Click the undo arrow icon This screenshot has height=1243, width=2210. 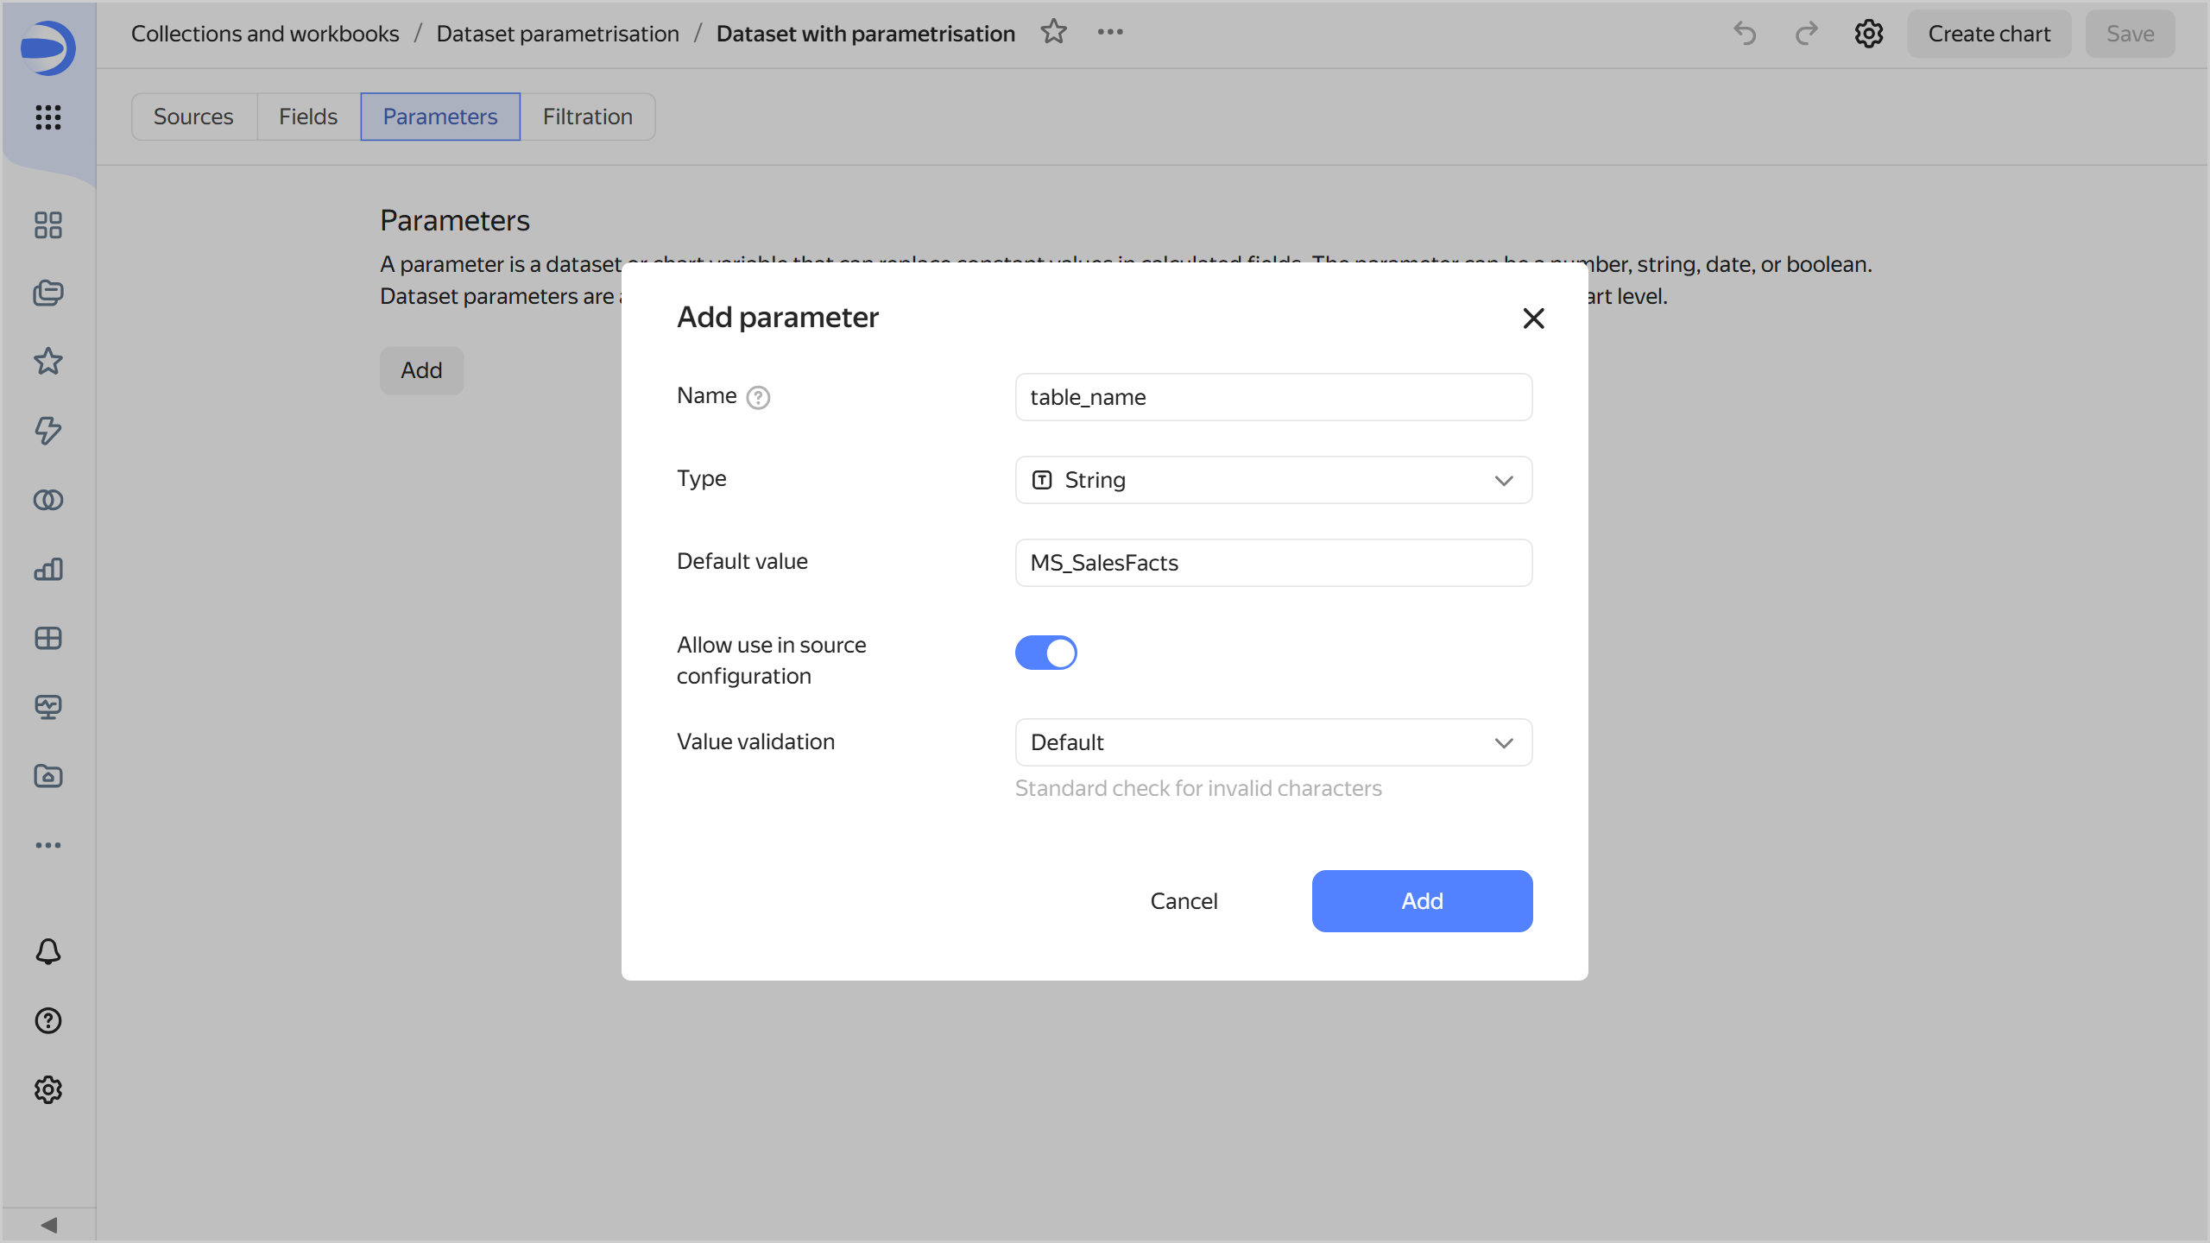(1745, 34)
